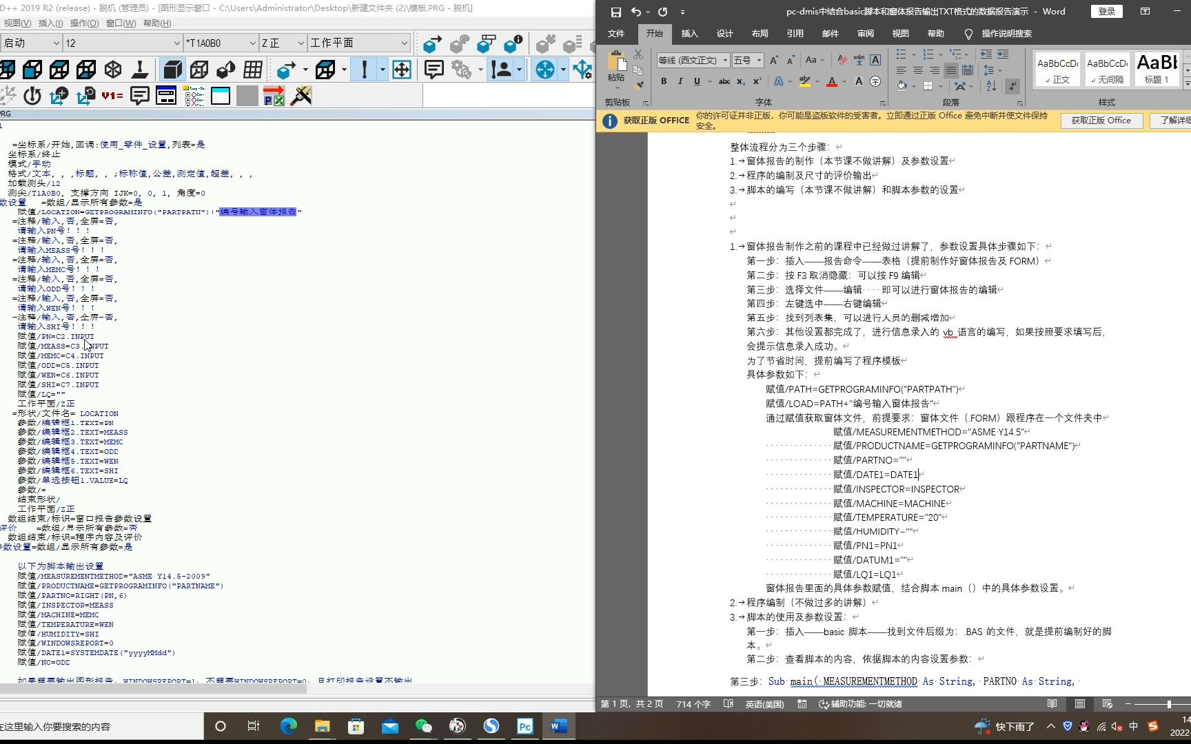
Task: Click the Undo arrow in Word
Action: [x=635, y=12]
